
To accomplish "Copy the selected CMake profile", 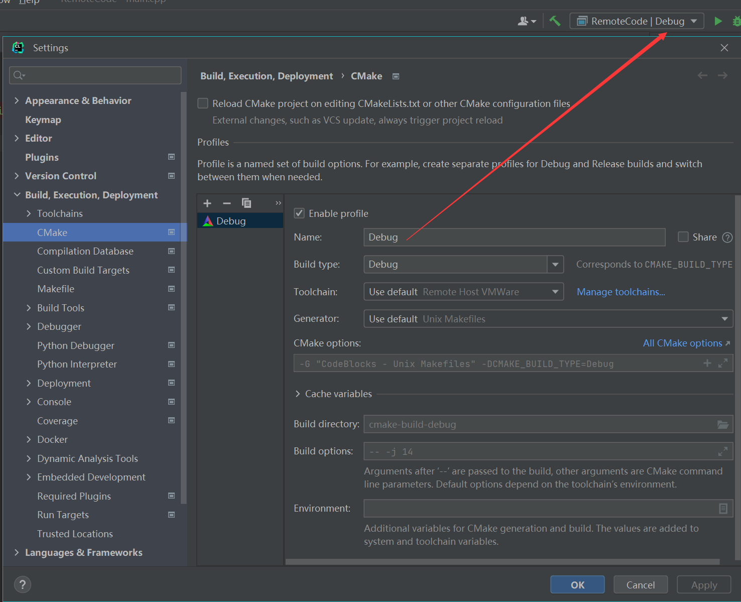I will click(246, 203).
